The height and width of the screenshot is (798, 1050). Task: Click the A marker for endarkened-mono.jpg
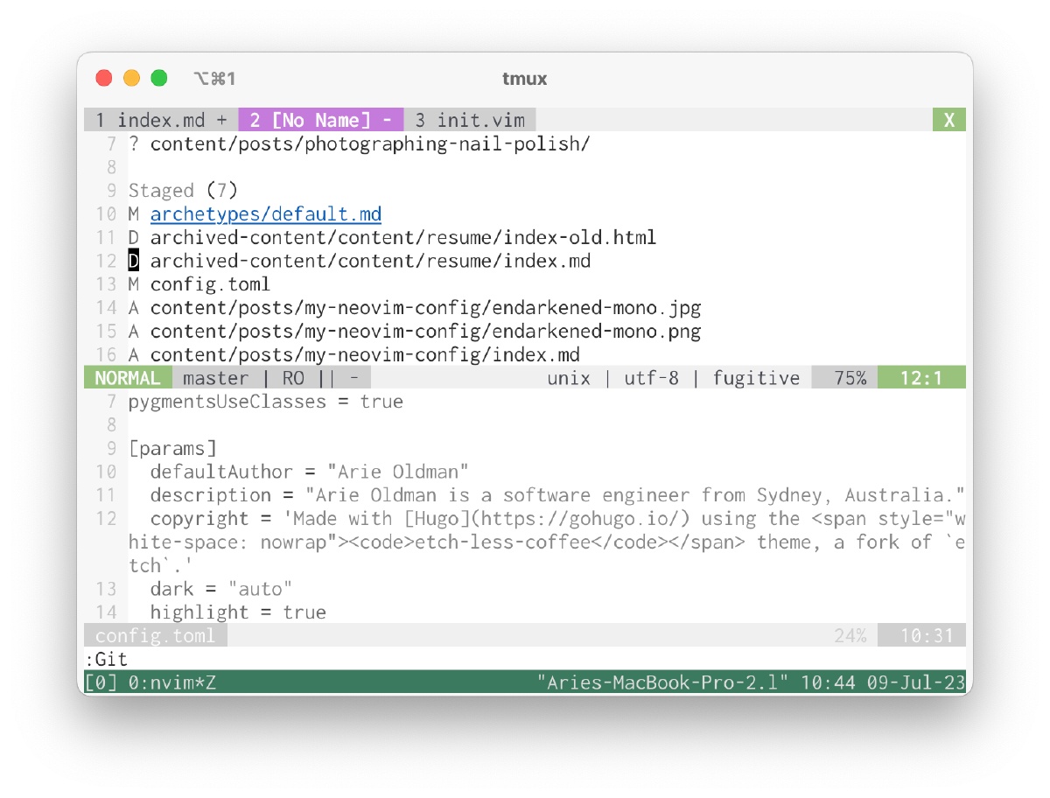click(134, 308)
